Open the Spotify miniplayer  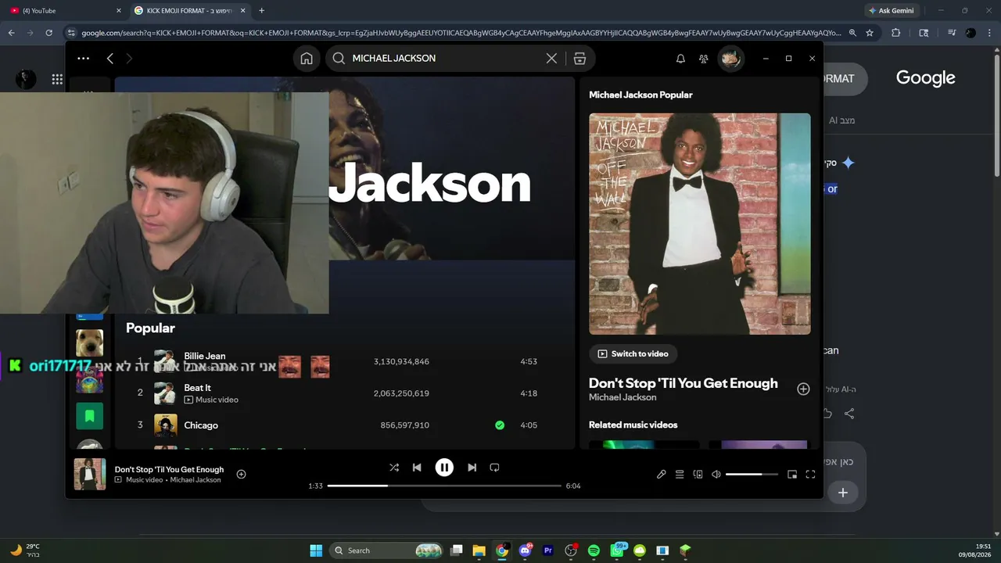pyautogui.click(x=792, y=475)
